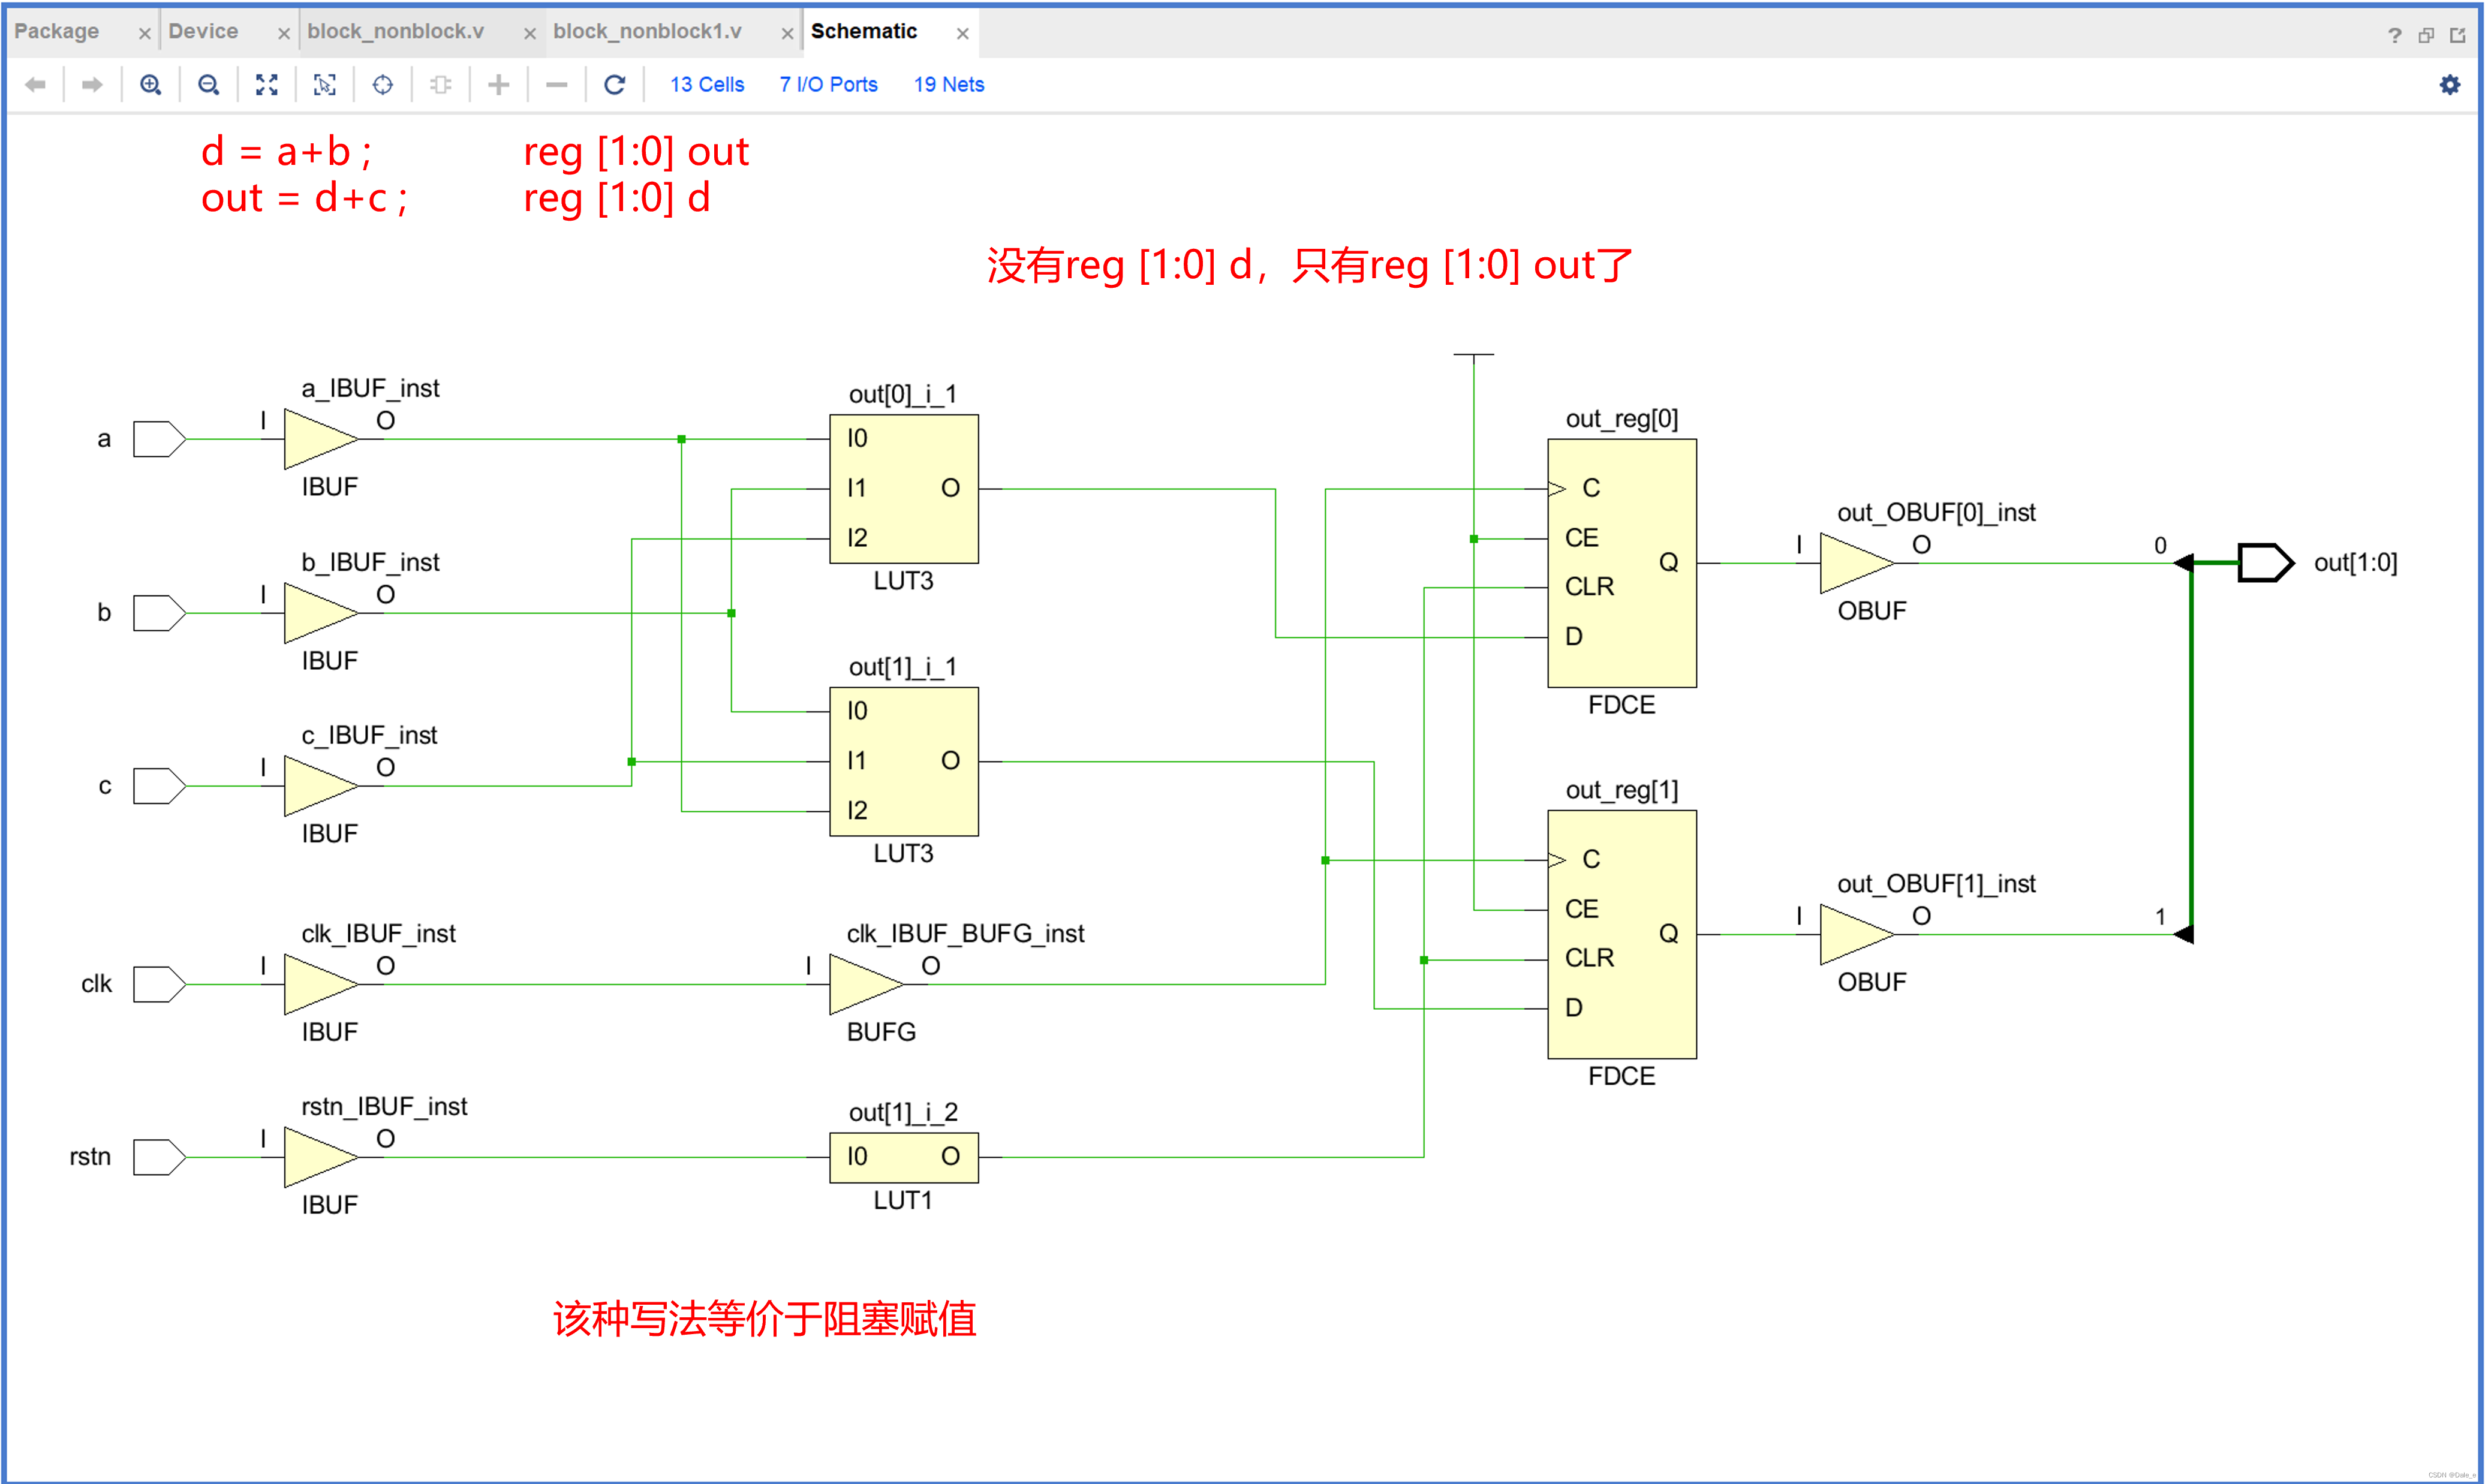Select the thick out bus net

(2191, 750)
